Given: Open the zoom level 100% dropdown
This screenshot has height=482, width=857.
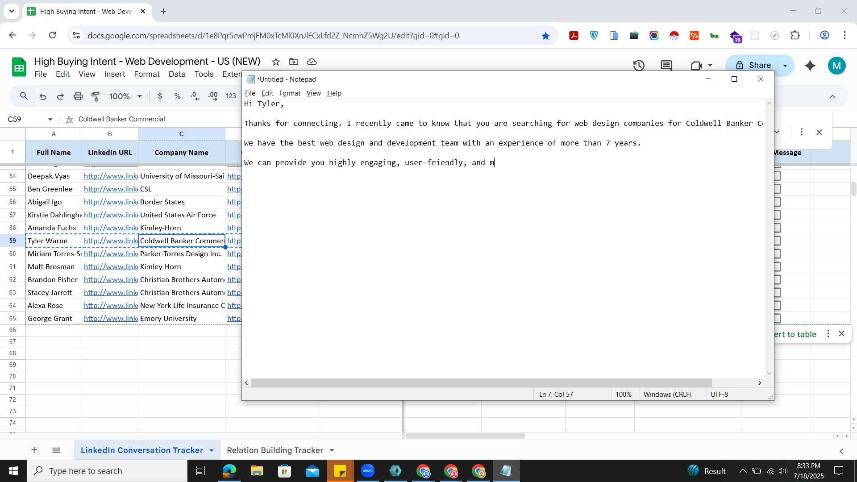Looking at the screenshot, I should [x=125, y=96].
